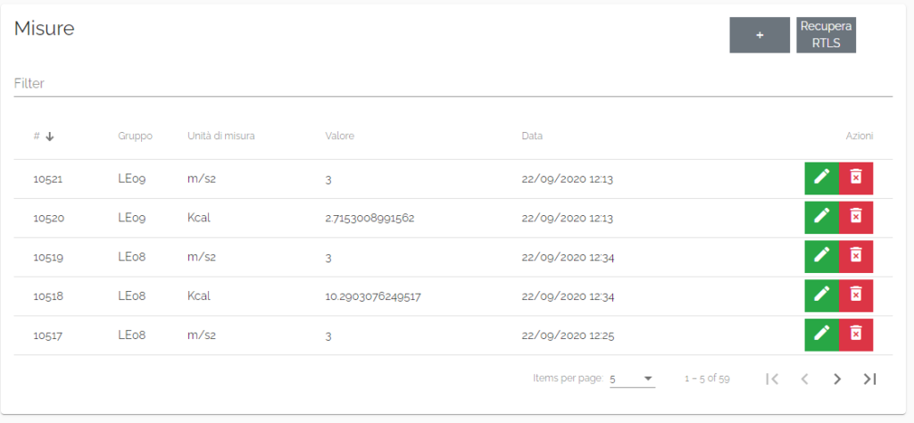
Task: Edit the 10517 measurement entry
Action: [821, 336]
